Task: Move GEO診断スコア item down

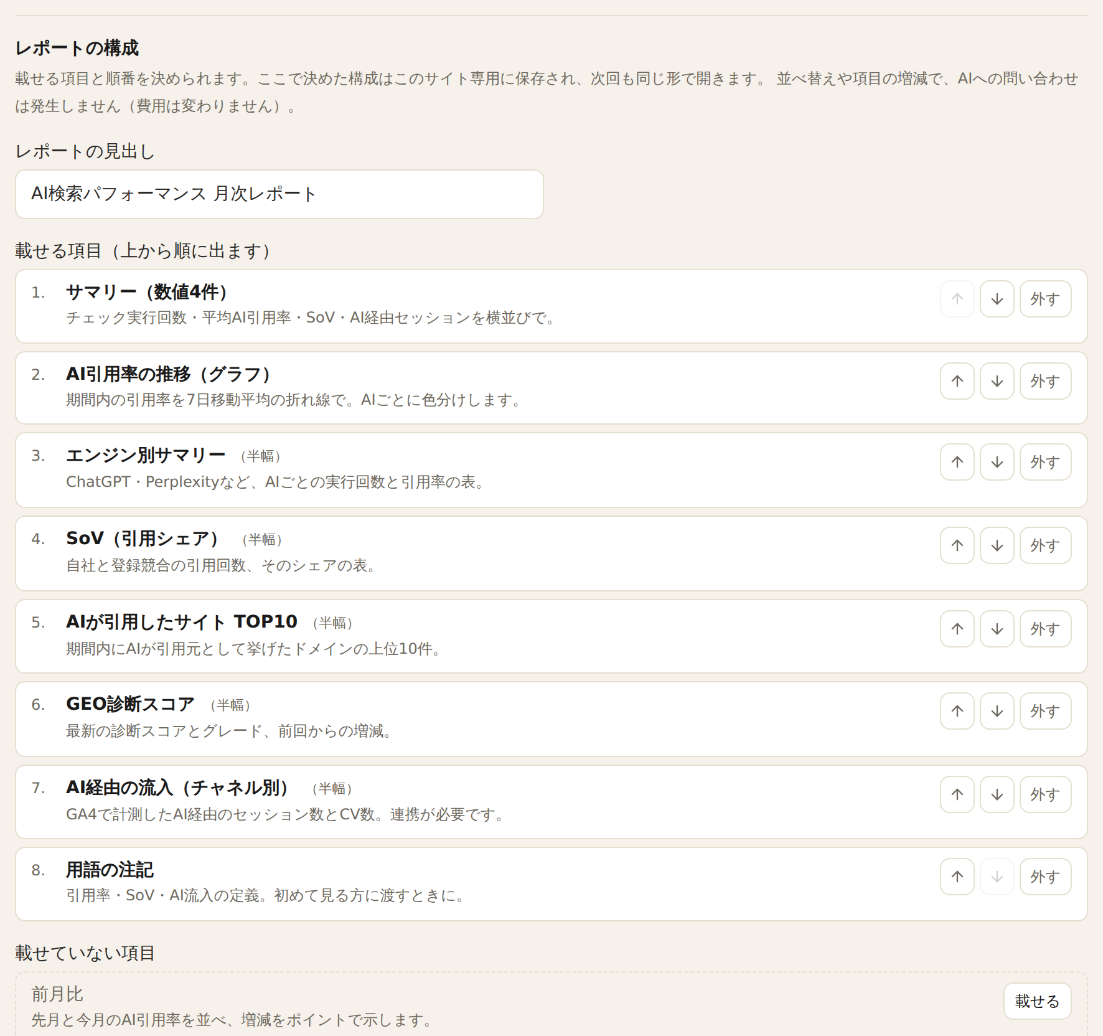Action: pyautogui.click(x=997, y=711)
